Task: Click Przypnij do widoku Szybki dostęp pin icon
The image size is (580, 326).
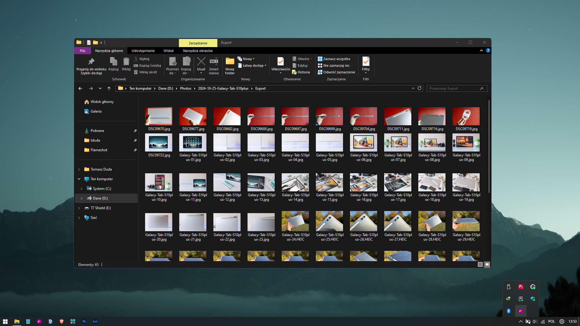Action: (91, 62)
